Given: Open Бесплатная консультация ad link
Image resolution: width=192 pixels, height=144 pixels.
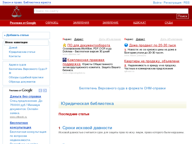Looking at the screenshot, I should pos(20,125).
